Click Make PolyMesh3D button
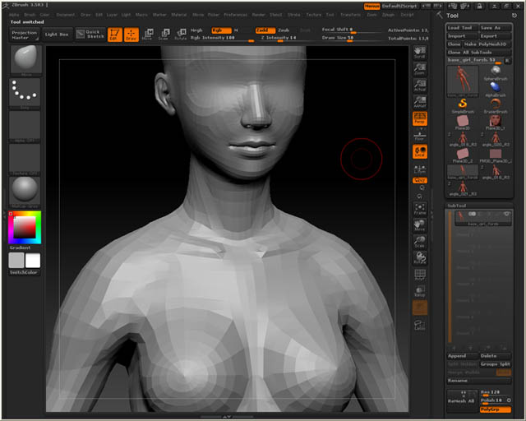The image size is (526, 421). point(487,44)
